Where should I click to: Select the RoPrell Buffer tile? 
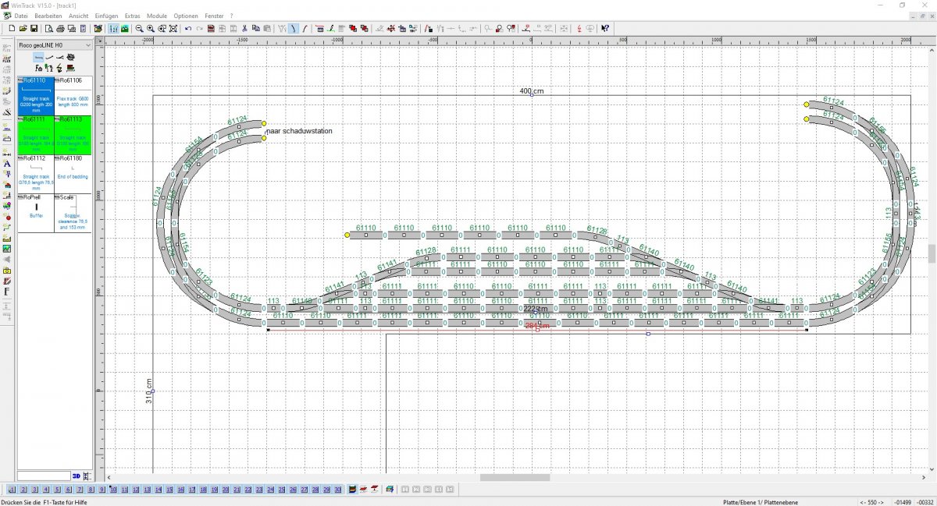click(x=36, y=213)
